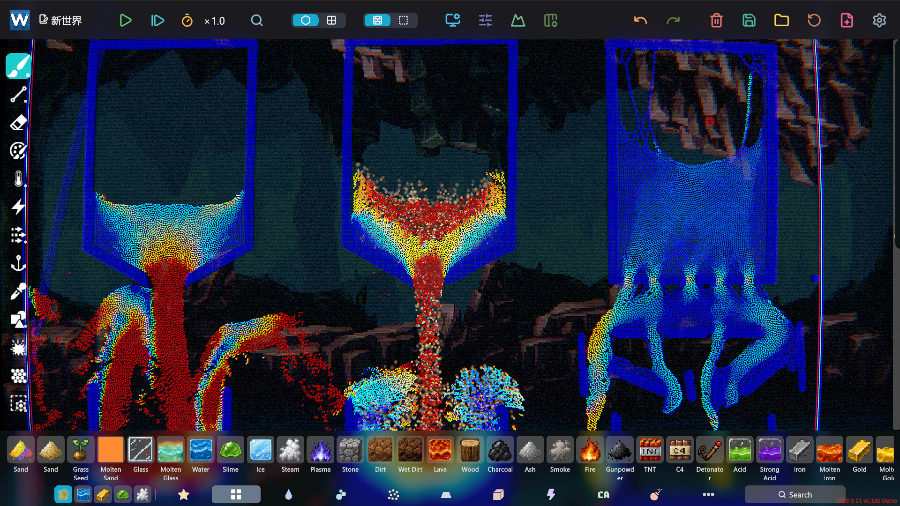Pick the Strong Acid material

pos(770,450)
